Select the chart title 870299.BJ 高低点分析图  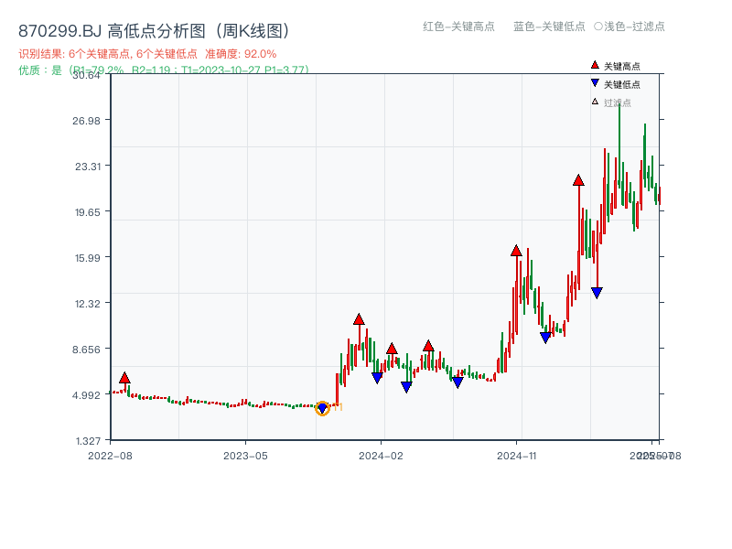tap(156, 28)
